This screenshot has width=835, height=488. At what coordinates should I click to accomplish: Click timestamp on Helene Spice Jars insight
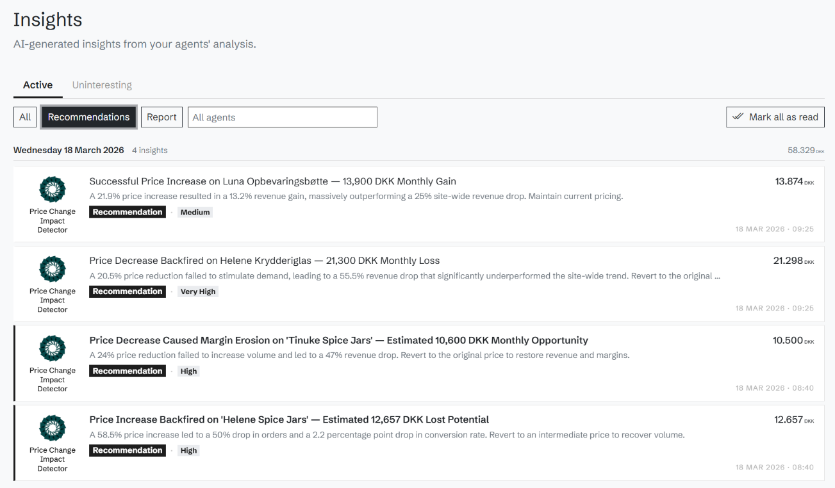tap(775, 467)
